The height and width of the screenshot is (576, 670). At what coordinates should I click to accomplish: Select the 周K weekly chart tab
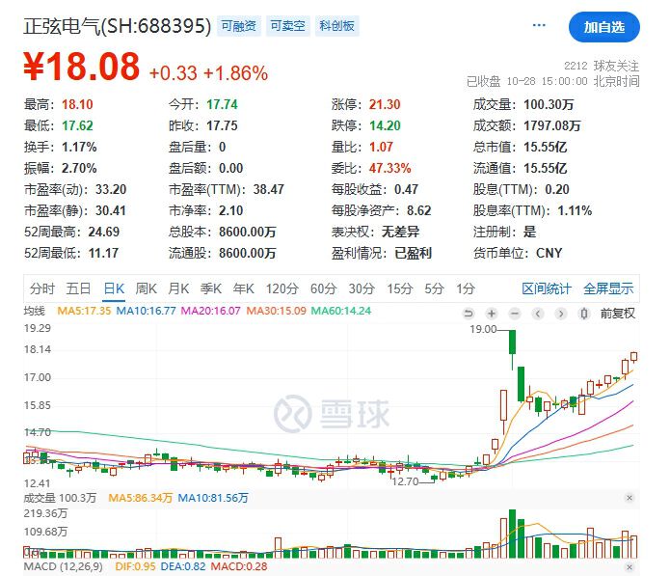tap(146, 288)
